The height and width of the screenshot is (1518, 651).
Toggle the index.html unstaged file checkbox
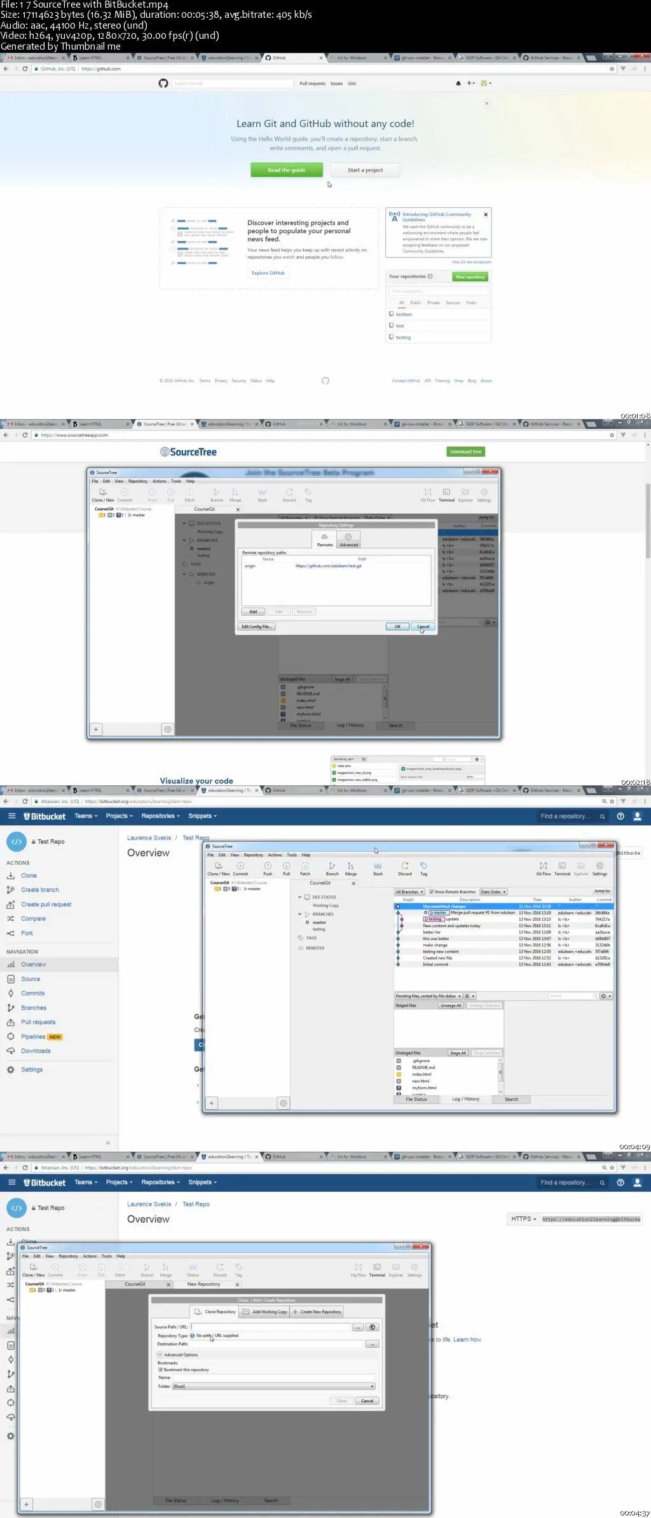[x=399, y=1074]
